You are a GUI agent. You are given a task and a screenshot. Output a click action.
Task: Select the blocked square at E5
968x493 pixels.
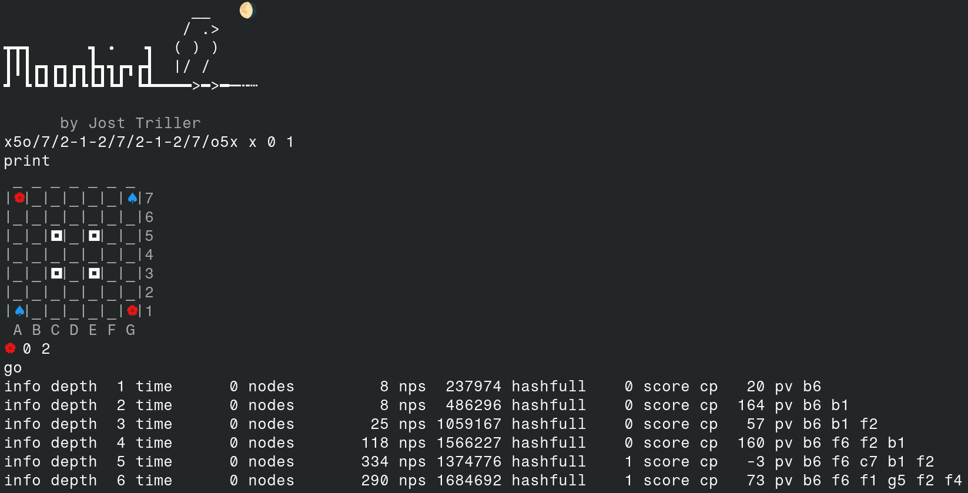click(94, 236)
